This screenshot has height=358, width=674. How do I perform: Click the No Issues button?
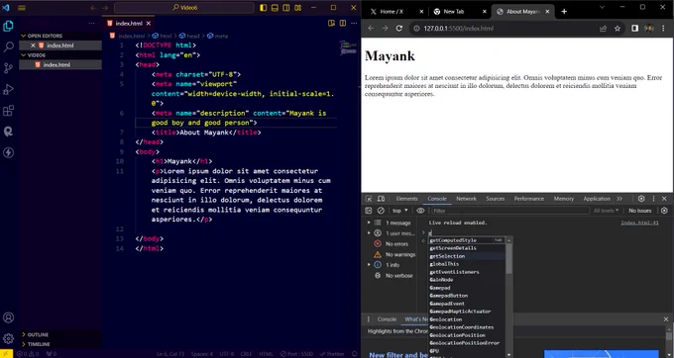click(x=640, y=211)
